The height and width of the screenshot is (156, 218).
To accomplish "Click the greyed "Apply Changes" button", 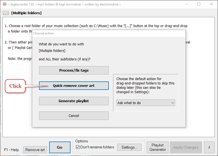I will click(186, 147).
